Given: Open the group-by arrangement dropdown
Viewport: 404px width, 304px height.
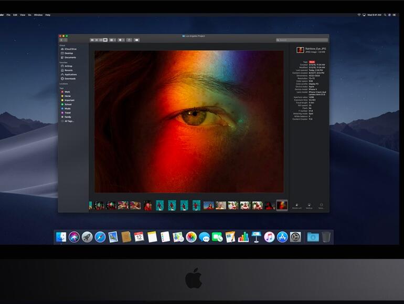Looking at the screenshot, I should 113,40.
